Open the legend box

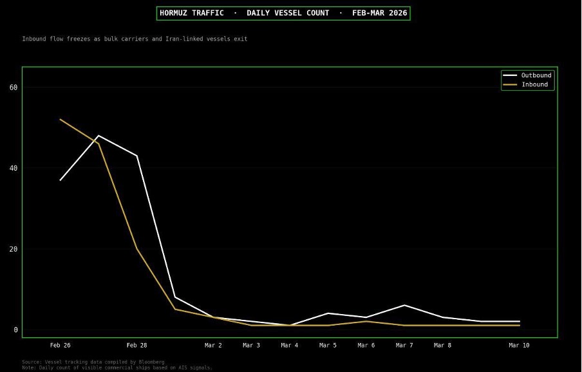528,79
